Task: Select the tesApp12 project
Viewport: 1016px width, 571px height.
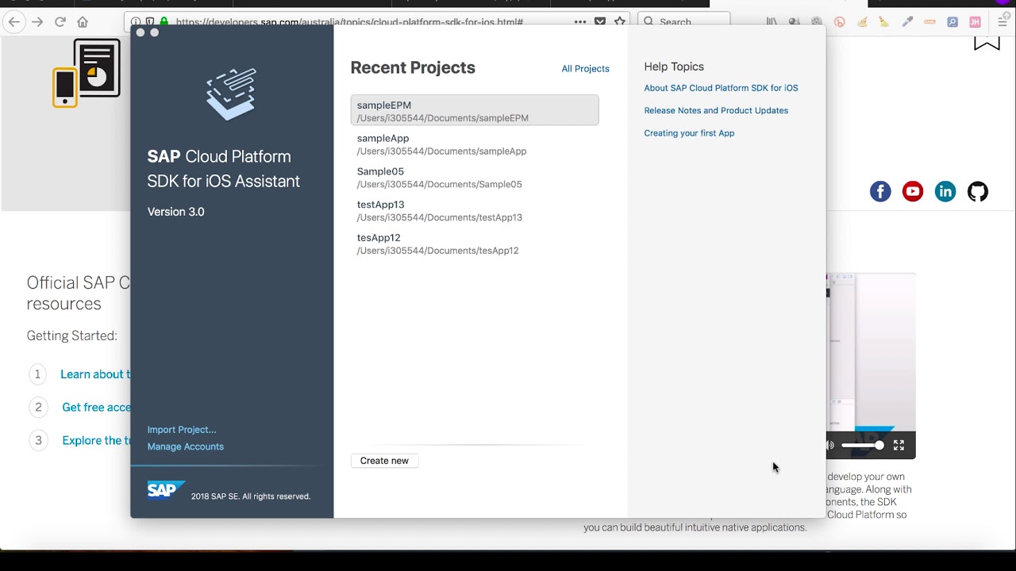Action: point(475,244)
